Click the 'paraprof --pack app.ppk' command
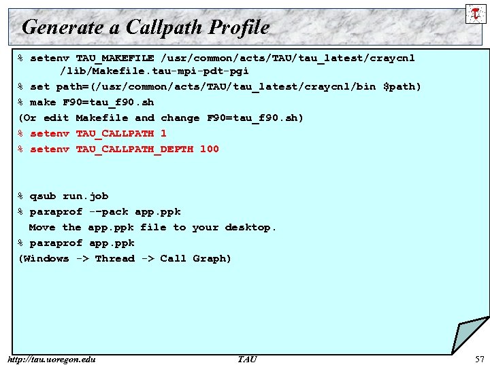The image size is (490, 367). [99, 212]
